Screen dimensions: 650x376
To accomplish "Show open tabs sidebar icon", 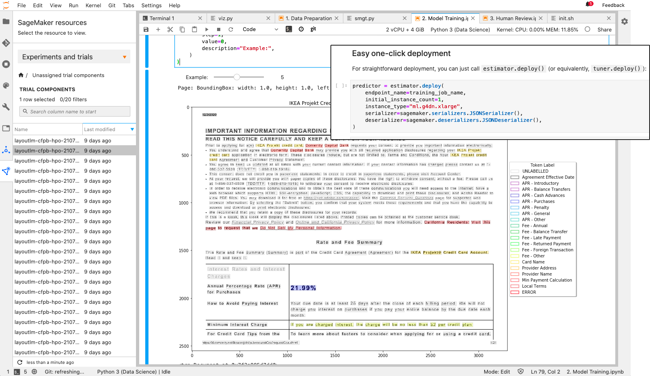I will pyautogui.click(x=6, y=128).
